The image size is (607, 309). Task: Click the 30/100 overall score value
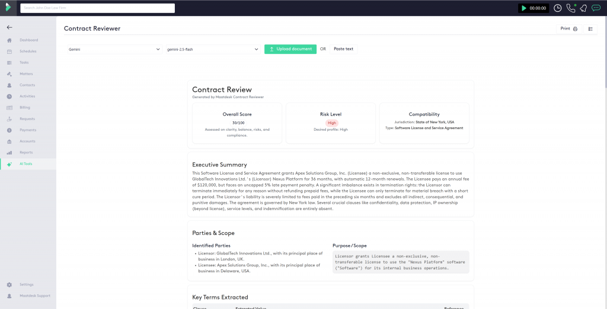click(x=237, y=123)
